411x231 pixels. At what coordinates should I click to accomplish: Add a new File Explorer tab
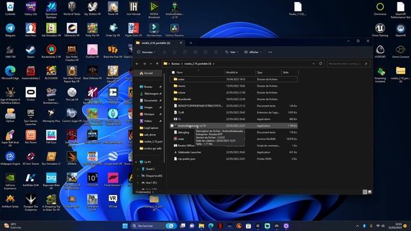[x=191, y=43]
